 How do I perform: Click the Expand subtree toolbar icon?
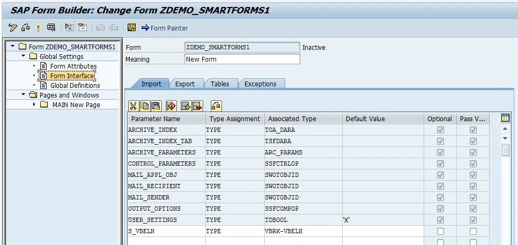coord(69,28)
